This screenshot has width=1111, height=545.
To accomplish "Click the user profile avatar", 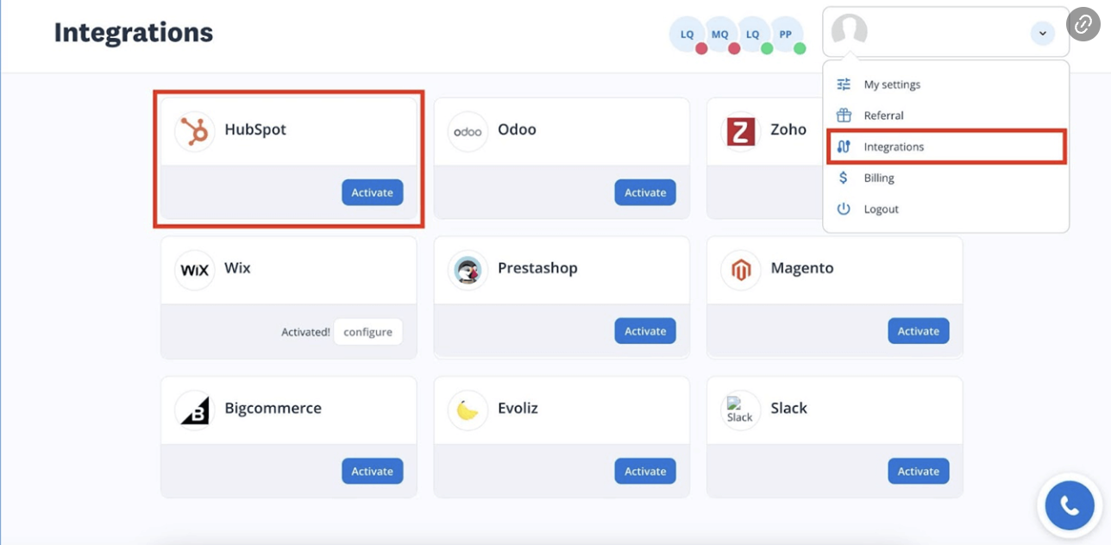I will 849,32.
